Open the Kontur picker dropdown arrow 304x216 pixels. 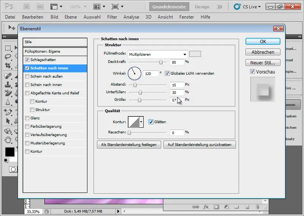[x=141, y=122]
